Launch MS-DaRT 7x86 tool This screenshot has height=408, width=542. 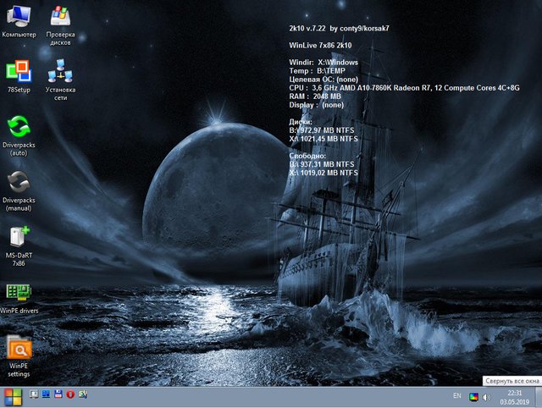19,237
